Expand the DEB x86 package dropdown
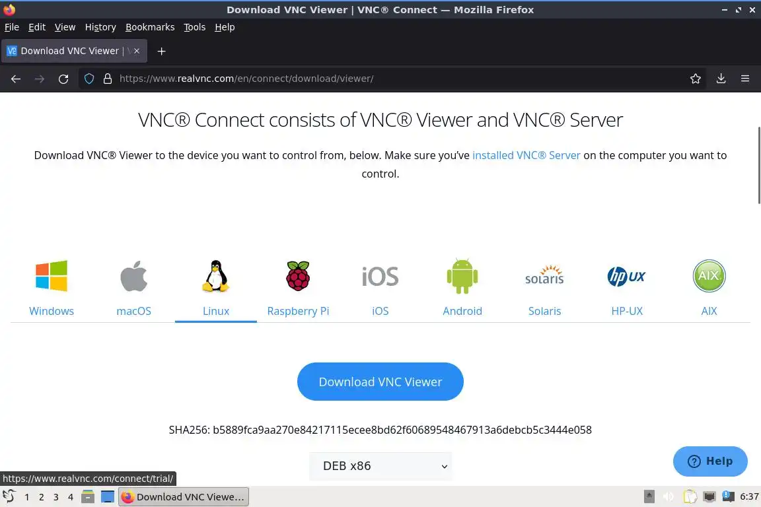The width and height of the screenshot is (761, 507). [380, 466]
